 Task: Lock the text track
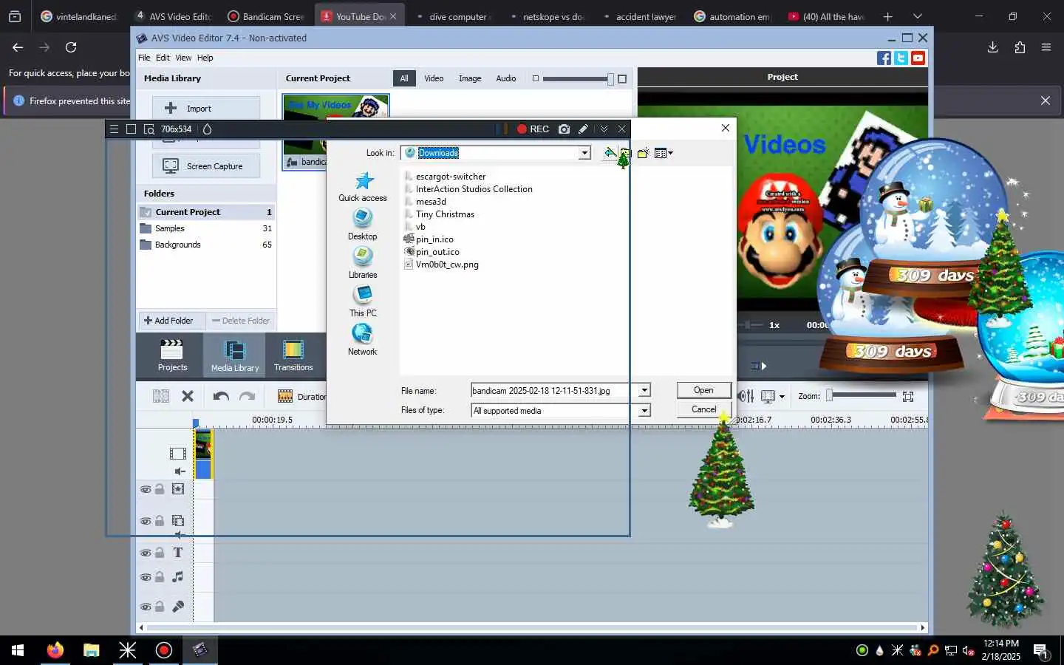click(160, 553)
